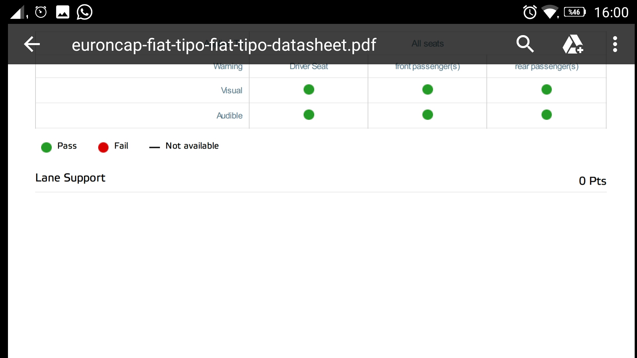Image resolution: width=637 pixels, height=358 pixels.
Task: Tap the left status bar alarm icon
Action: tap(41, 12)
